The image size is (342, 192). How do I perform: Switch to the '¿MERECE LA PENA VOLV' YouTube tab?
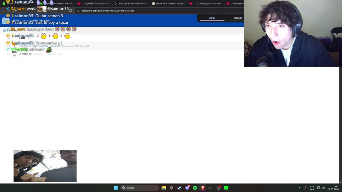[94, 3]
